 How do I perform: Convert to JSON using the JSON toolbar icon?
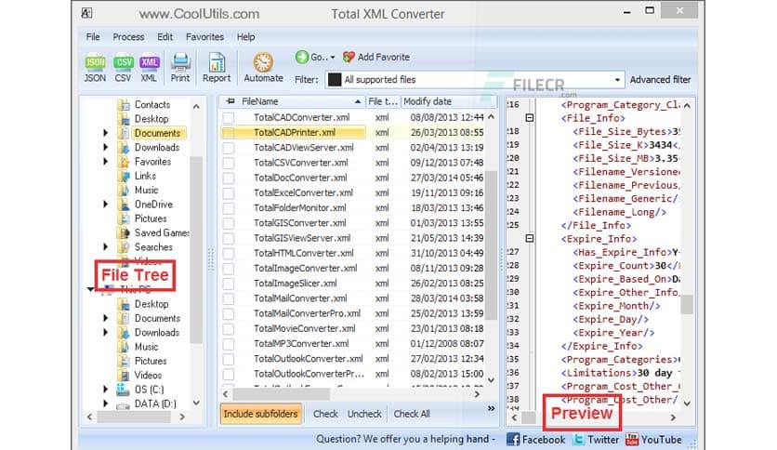95,67
